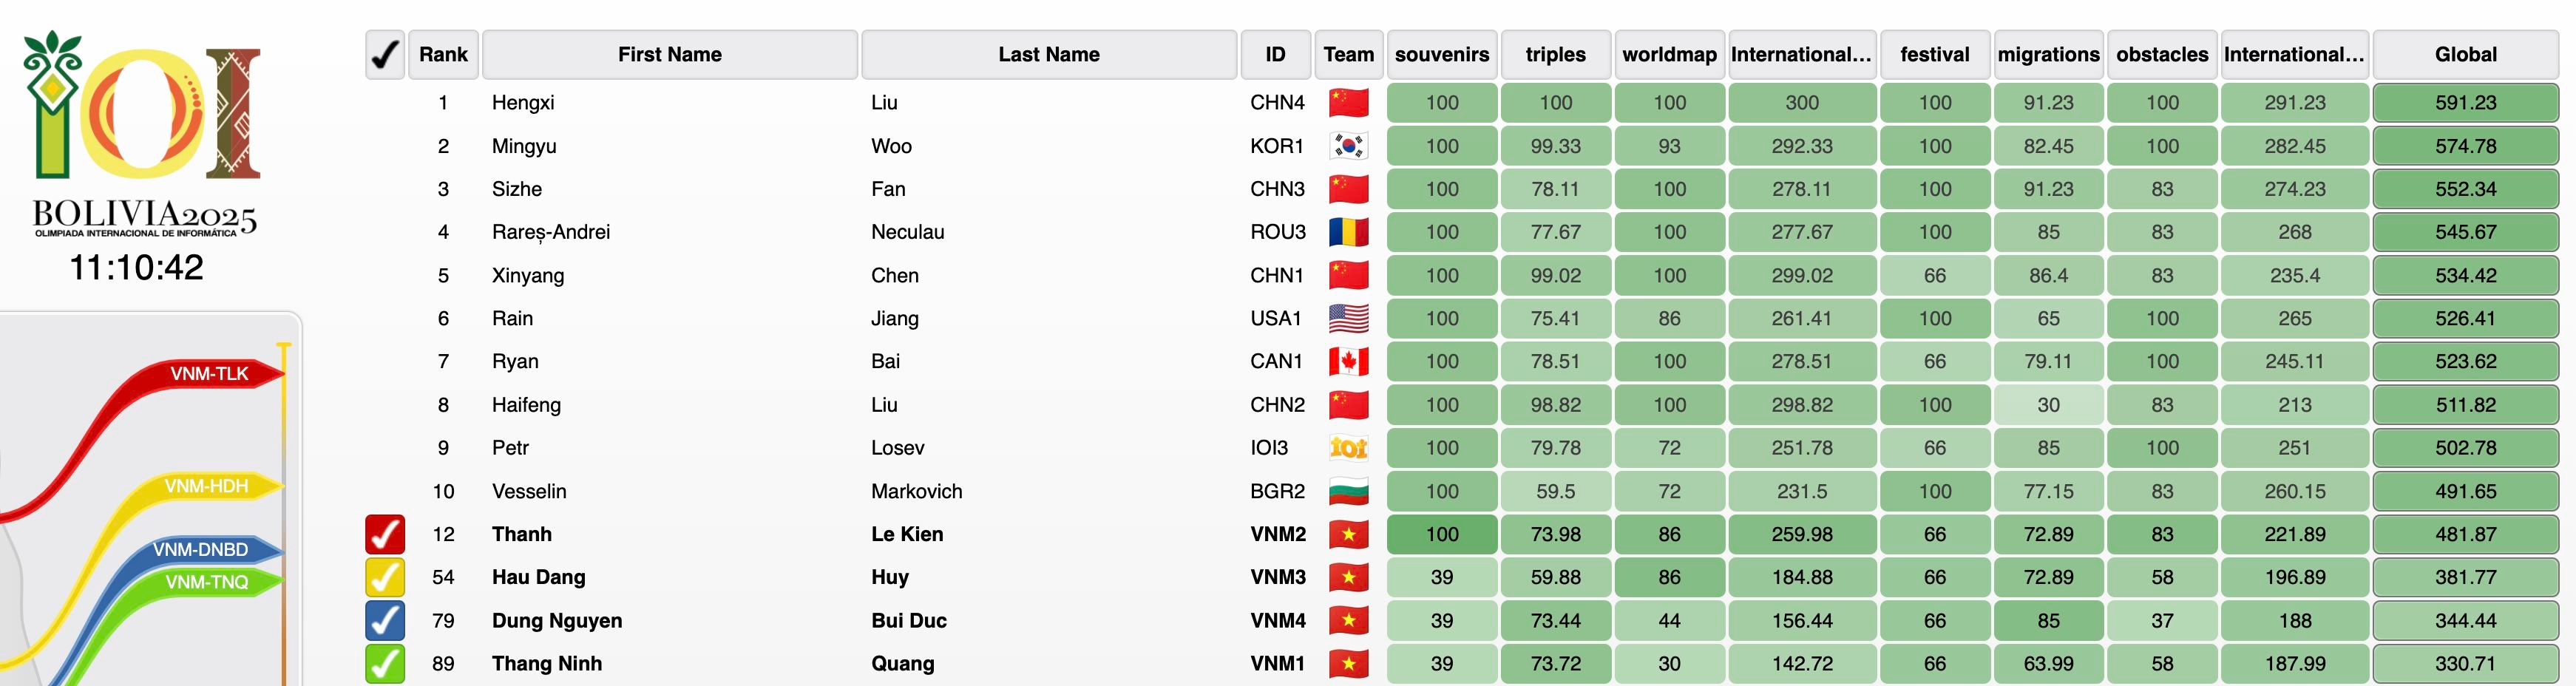Sort by the Rank column header
Screen dimensions: 2576x686
pos(443,54)
